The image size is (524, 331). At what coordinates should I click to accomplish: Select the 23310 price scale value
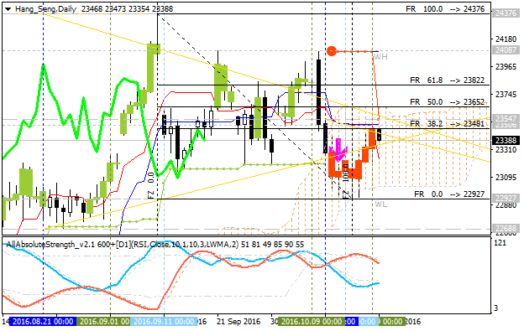point(506,150)
